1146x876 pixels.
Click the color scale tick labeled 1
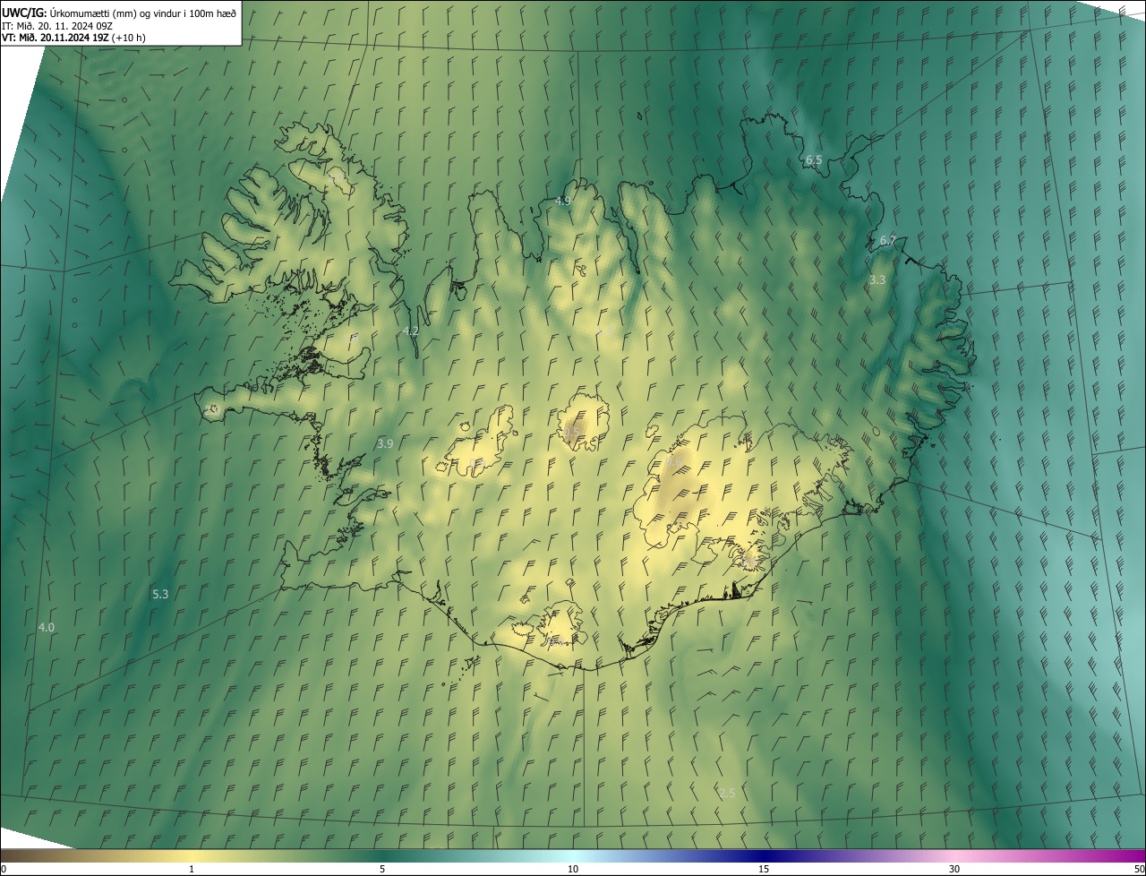(192, 869)
